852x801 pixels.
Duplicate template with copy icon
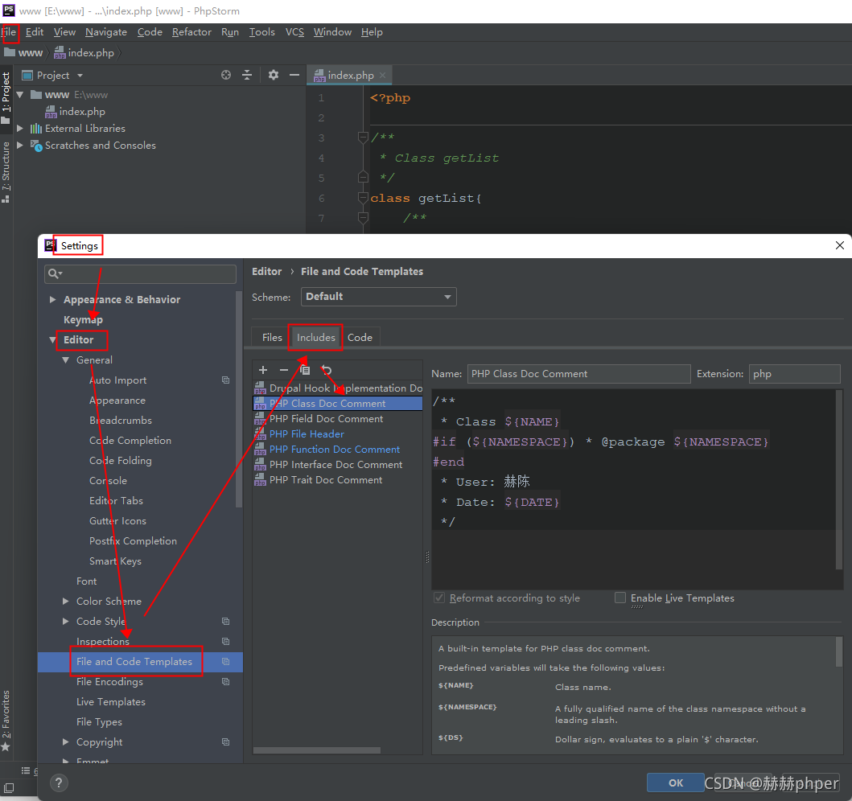tap(304, 370)
